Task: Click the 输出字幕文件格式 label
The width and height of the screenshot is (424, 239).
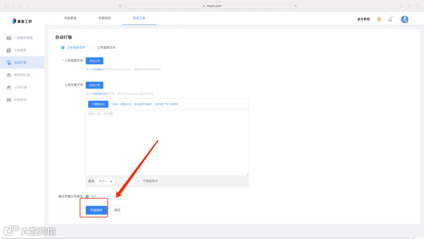Action: [71, 197]
